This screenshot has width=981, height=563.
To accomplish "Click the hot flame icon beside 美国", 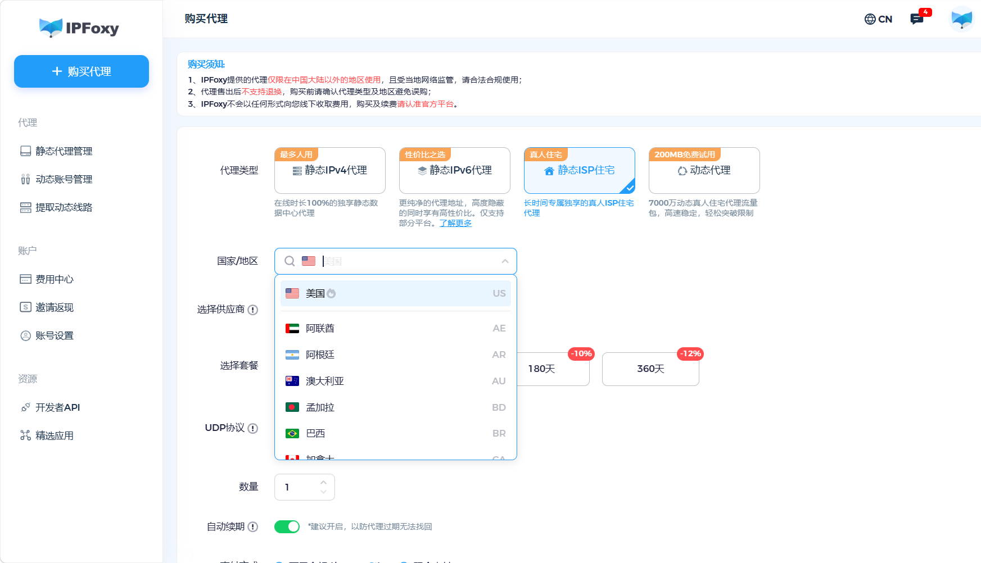I will (331, 293).
